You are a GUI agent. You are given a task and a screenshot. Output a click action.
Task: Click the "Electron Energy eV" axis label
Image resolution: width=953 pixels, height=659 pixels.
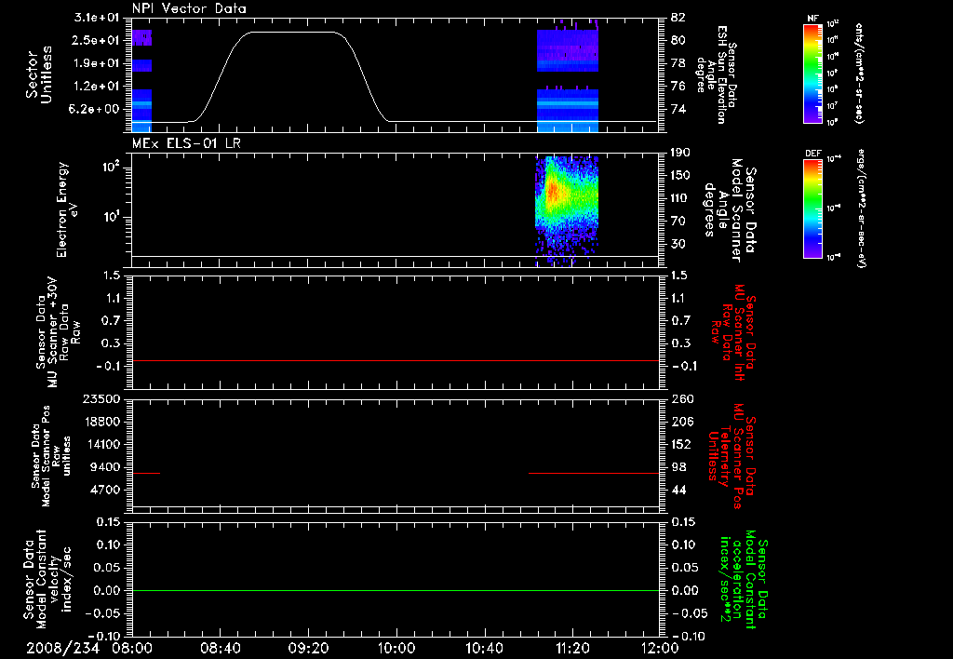(x=69, y=209)
